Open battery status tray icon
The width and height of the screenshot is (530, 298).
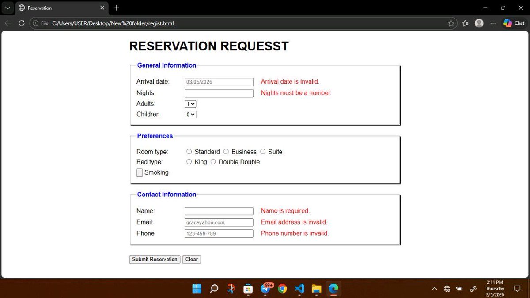click(x=460, y=289)
